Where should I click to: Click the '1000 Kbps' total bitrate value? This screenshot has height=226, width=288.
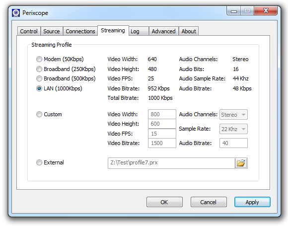coord(160,98)
